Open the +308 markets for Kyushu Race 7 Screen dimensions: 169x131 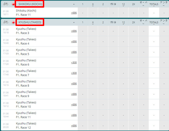click(x=74, y=73)
